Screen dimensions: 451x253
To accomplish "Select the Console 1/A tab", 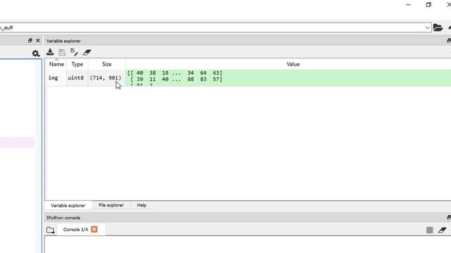I will (x=75, y=230).
